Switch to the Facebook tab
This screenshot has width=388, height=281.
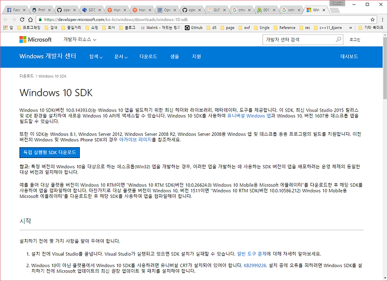tap(15, 10)
